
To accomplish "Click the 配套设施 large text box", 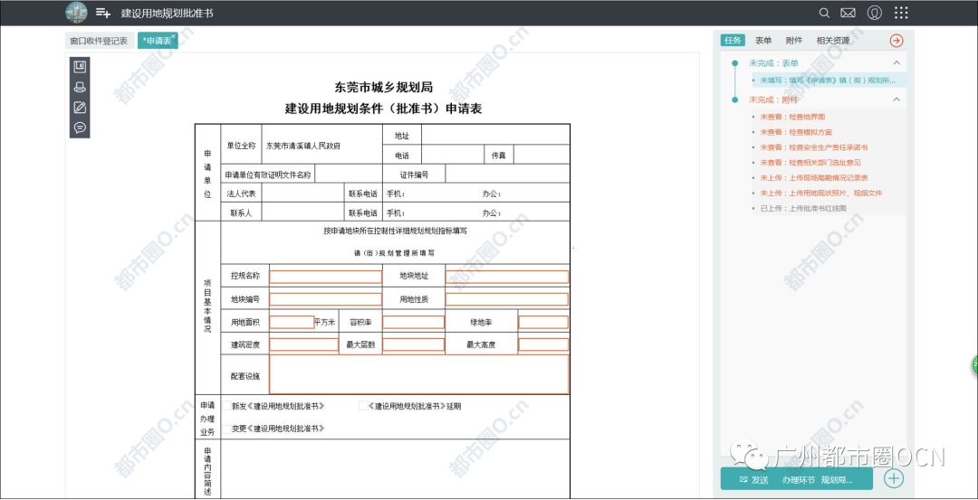I will [x=419, y=374].
